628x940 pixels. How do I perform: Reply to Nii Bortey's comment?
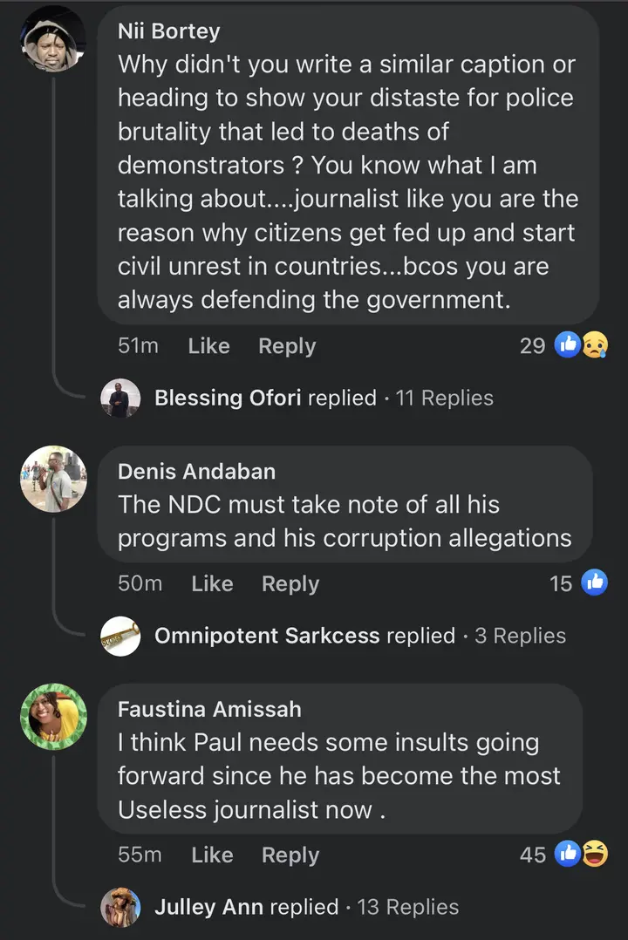[x=287, y=346]
